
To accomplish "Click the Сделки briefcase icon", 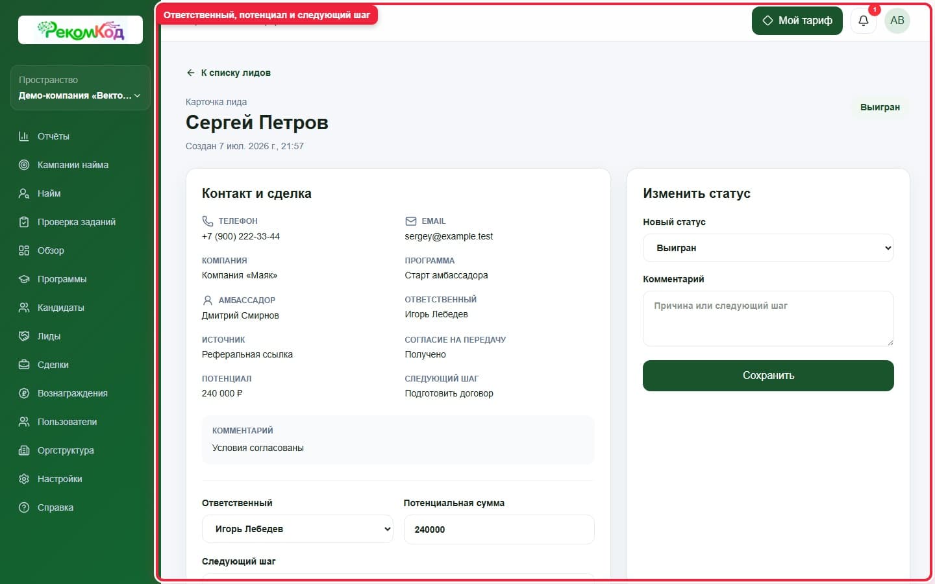I will pos(24,365).
